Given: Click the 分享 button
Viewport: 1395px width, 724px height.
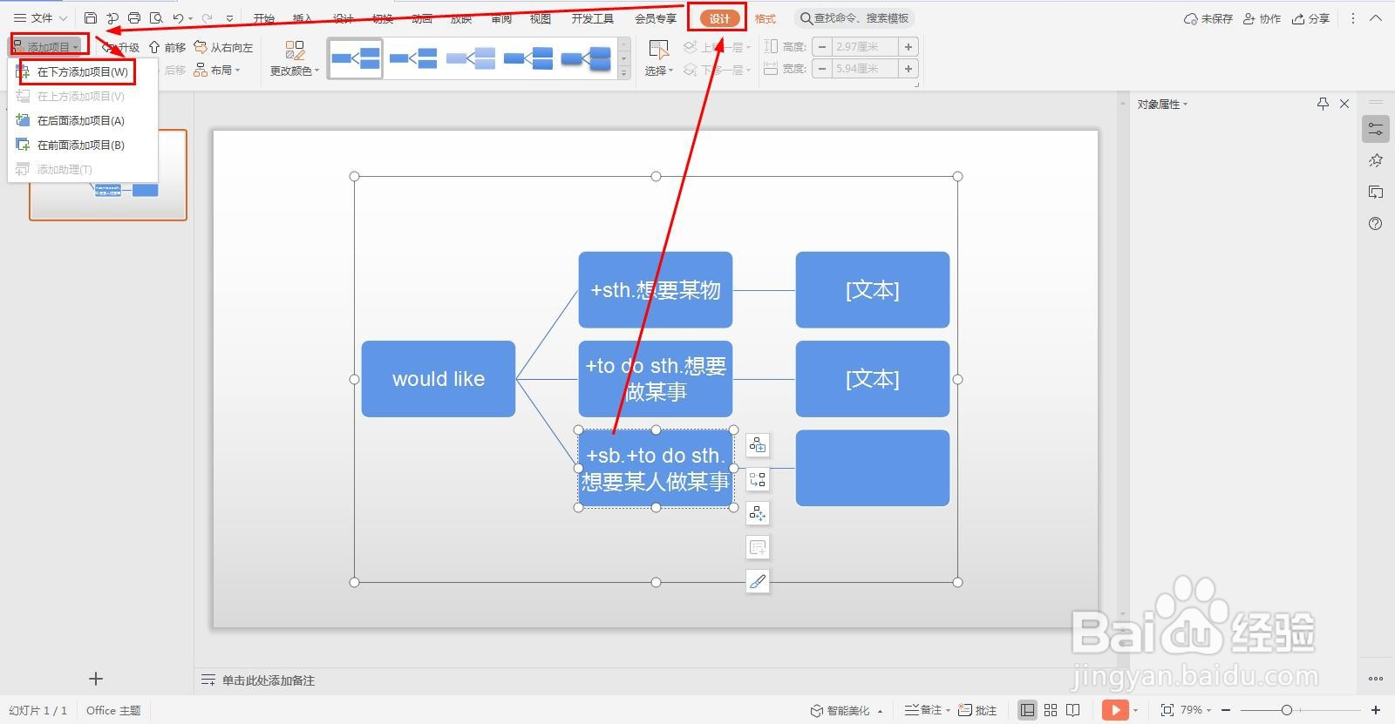Looking at the screenshot, I should tap(1310, 18).
